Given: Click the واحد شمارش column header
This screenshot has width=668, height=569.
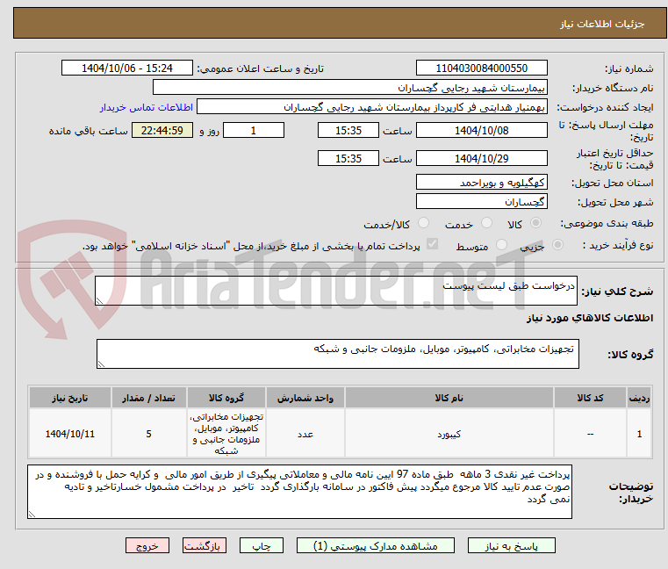Looking at the screenshot, I should [305, 398].
